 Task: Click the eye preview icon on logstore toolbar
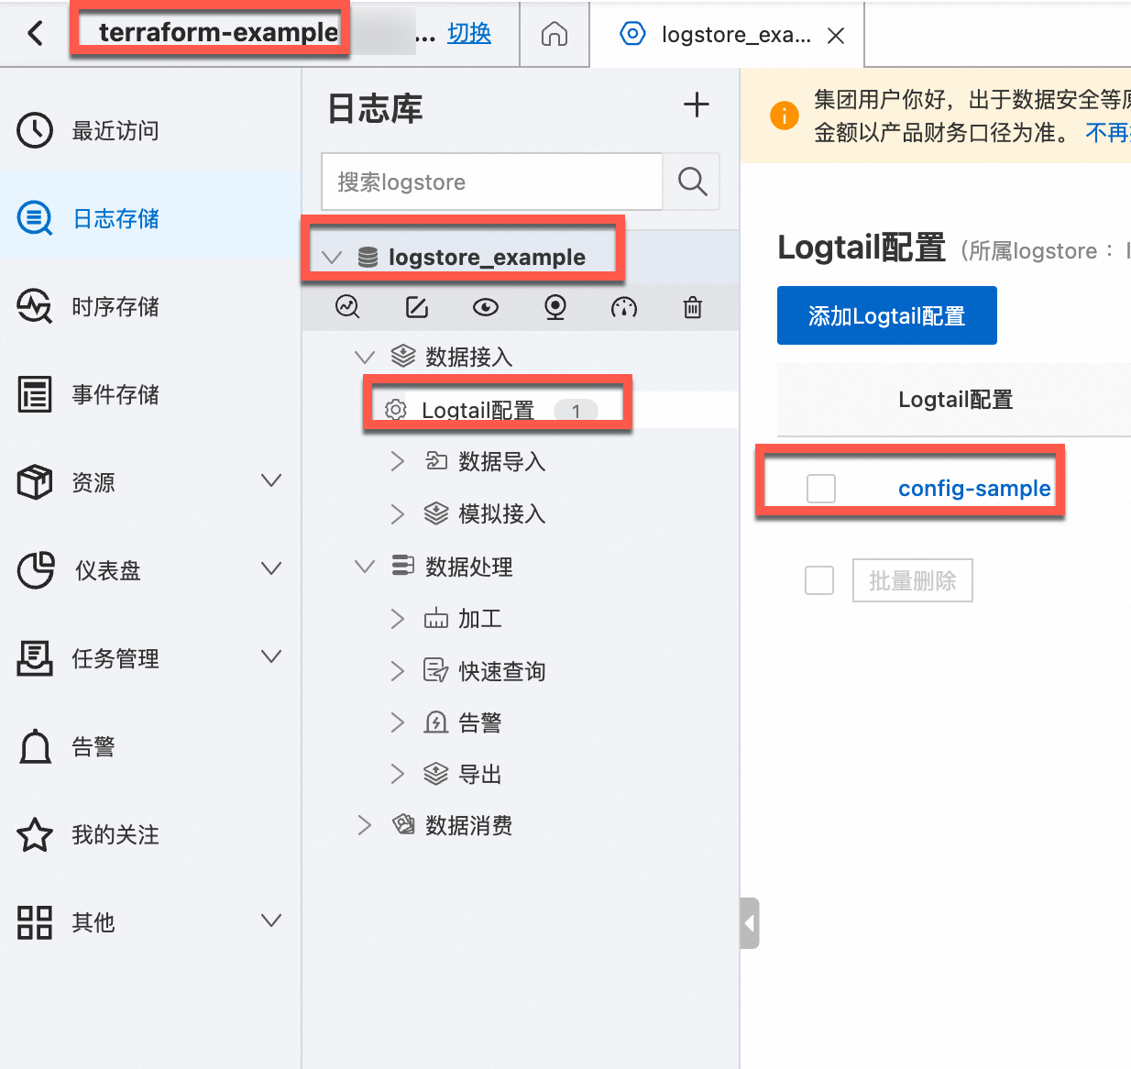pyautogui.click(x=485, y=307)
